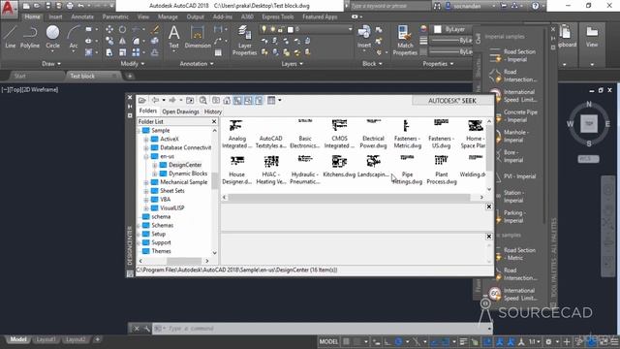Click the AUTODESK SEEK button
620x349 pixels.
[451, 101]
